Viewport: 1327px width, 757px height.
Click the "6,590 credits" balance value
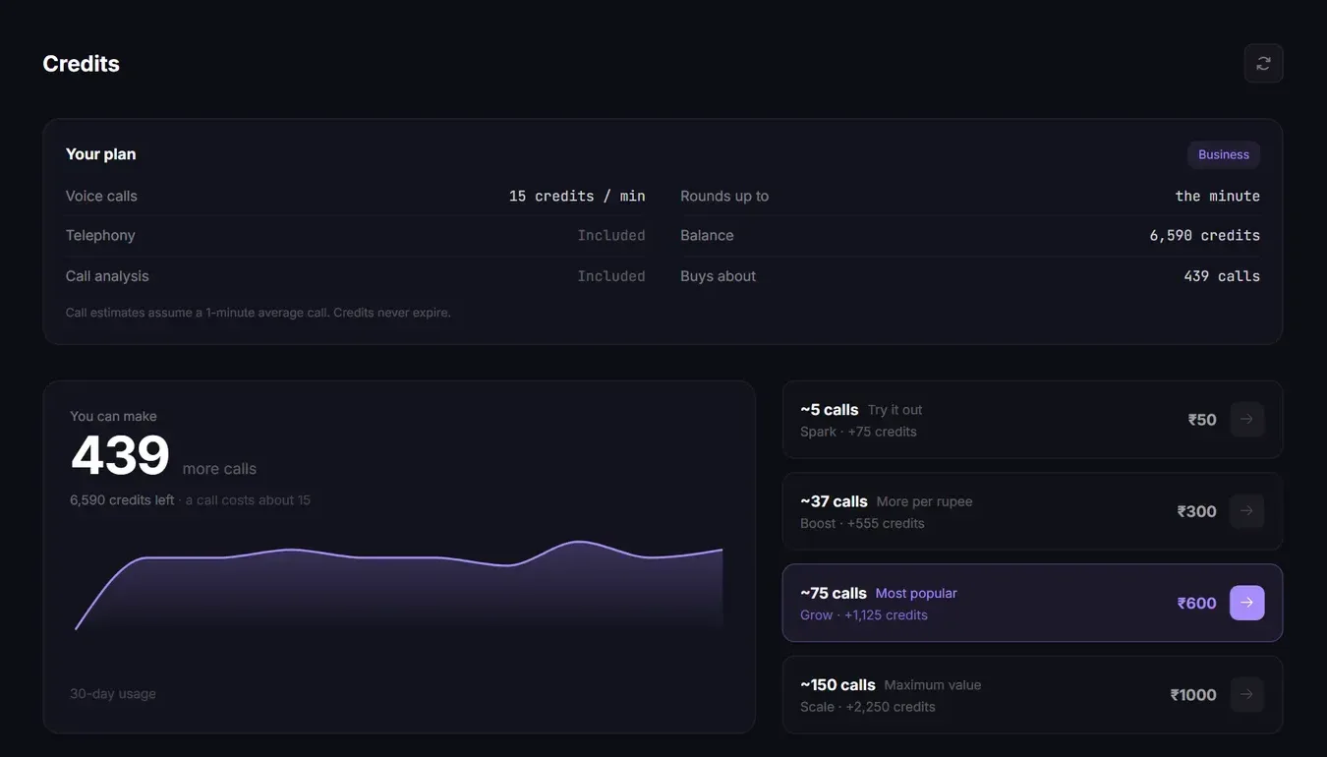point(1204,236)
